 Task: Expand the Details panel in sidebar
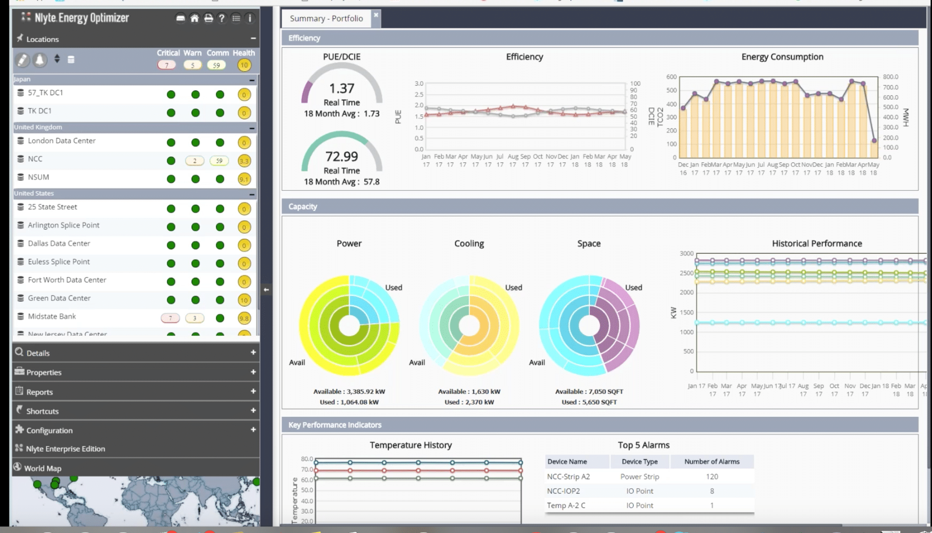pos(254,353)
